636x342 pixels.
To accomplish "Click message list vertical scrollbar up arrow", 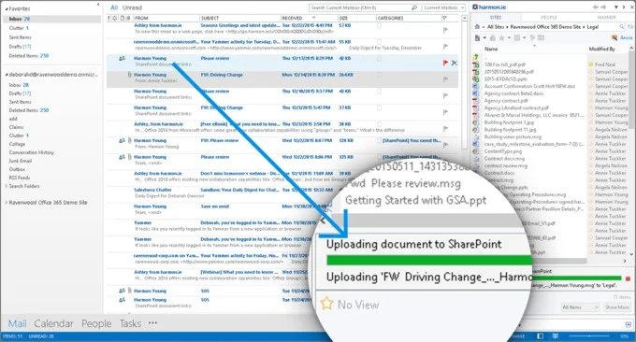I will tap(465, 19).
